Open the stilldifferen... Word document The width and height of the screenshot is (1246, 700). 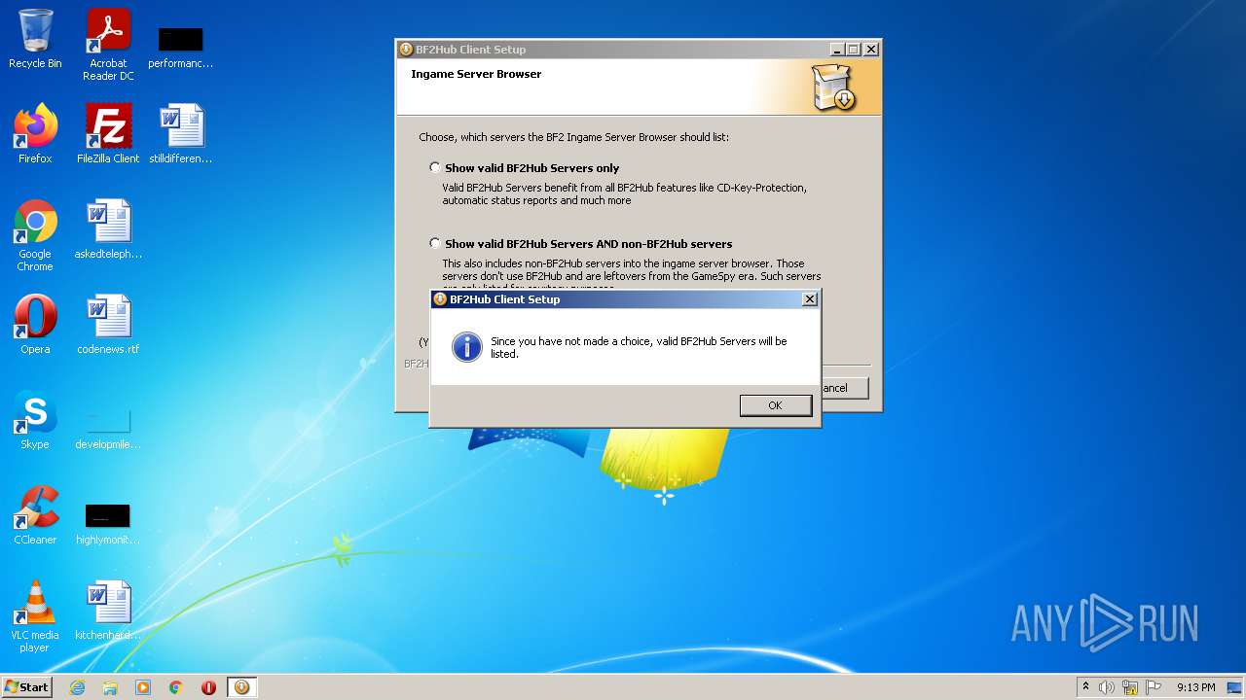pos(180,134)
